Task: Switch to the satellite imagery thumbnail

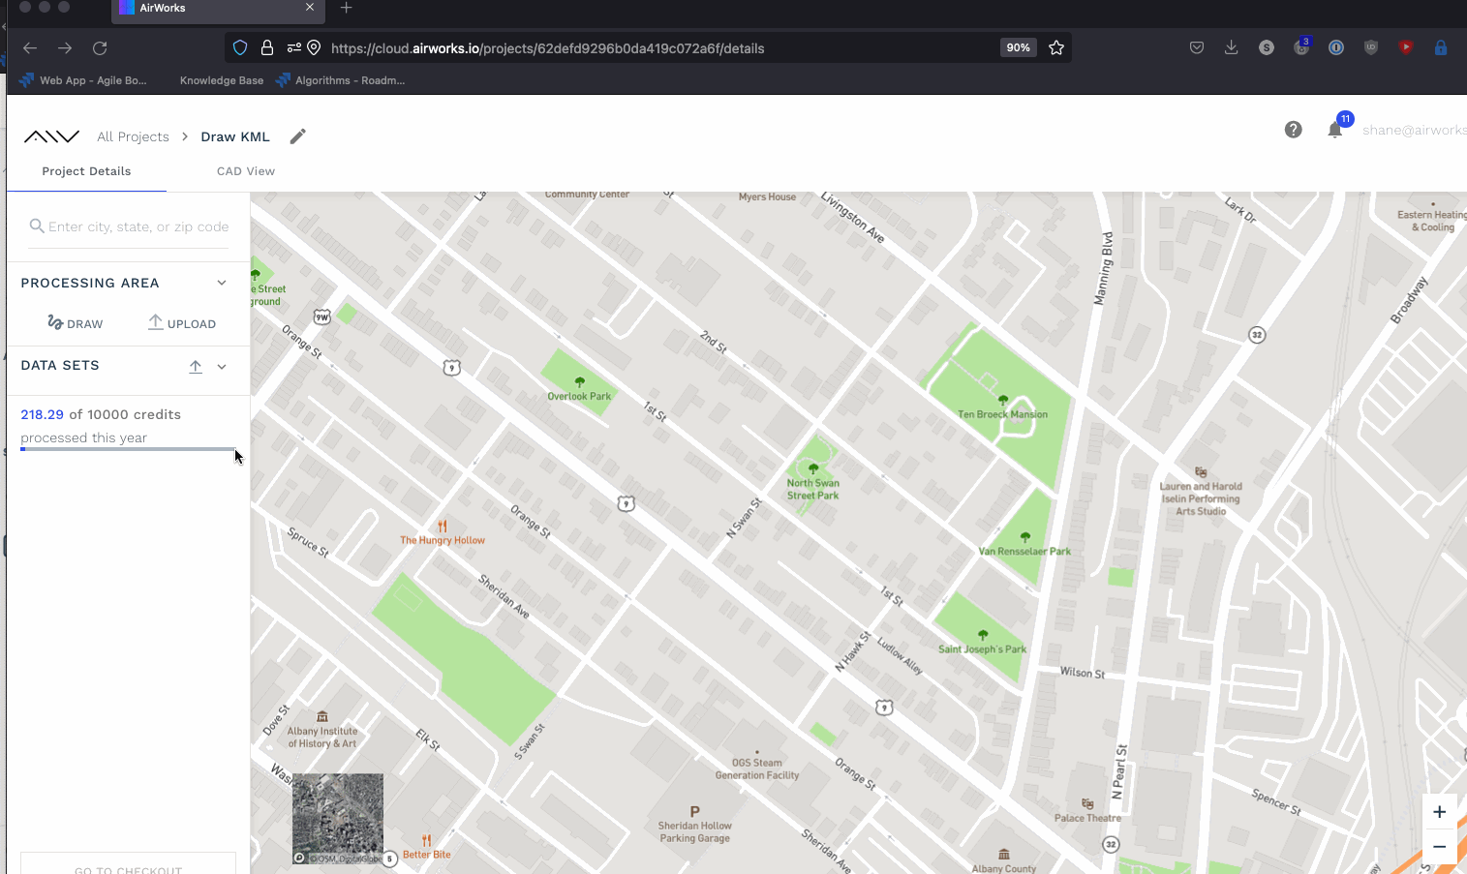Action: pyautogui.click(x=338, y=819)
